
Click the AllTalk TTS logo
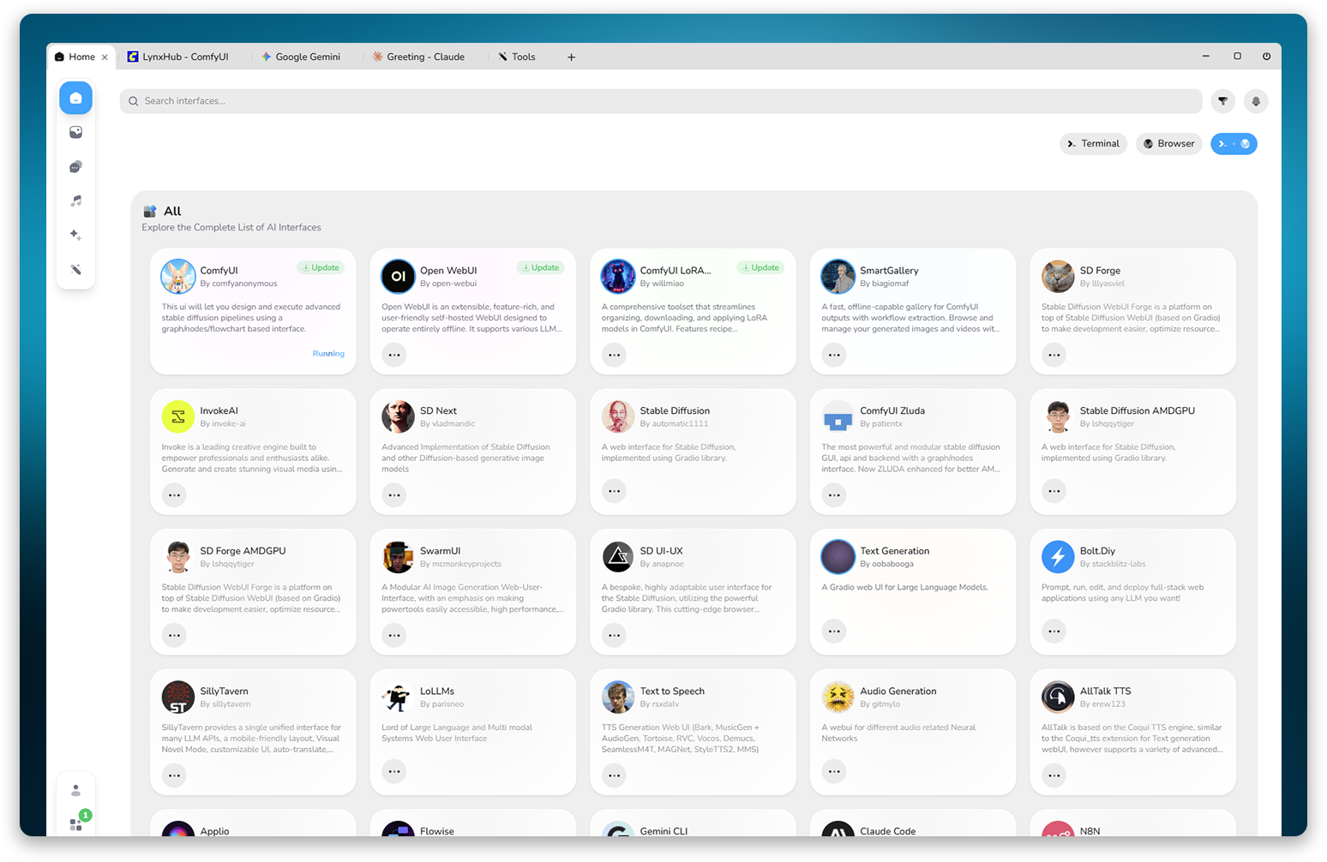(x=1058, y=697)
